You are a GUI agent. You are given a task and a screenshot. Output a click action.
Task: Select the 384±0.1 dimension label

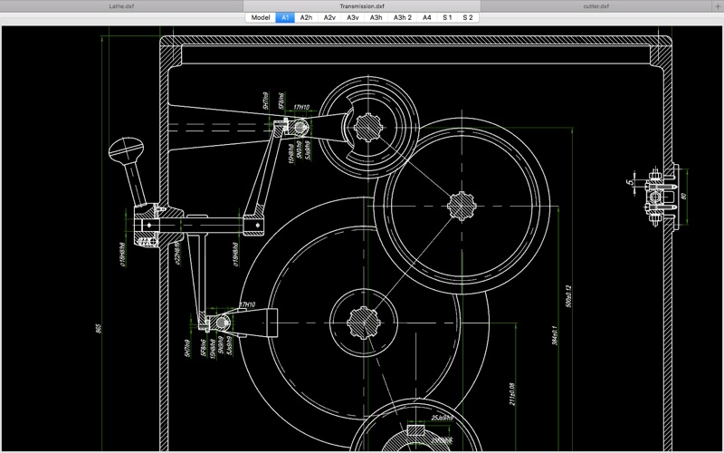coord(555,335)
